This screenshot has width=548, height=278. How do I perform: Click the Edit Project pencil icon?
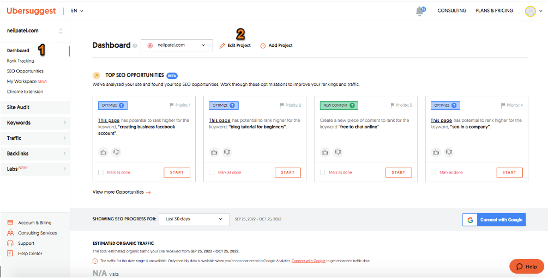pos(222,46)
